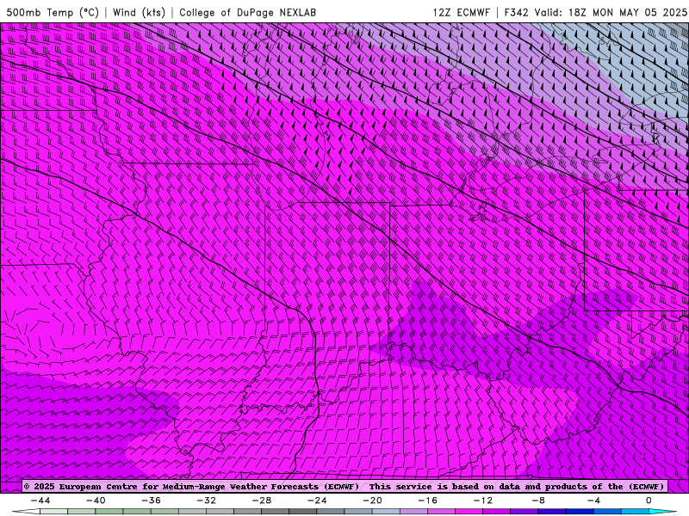This screenshot has height=516, width=689.
Task: Click the 0 colorbar label
Action: [x=649, y=501]
